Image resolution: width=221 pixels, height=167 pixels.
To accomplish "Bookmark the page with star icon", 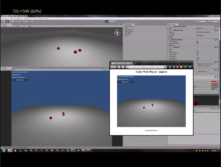I will 127,67.
